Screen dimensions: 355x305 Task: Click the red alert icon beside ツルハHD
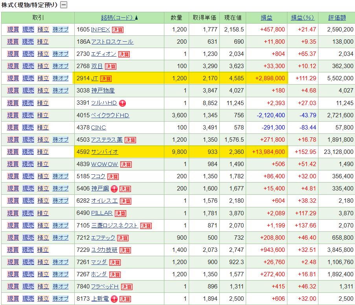(123, 104)
